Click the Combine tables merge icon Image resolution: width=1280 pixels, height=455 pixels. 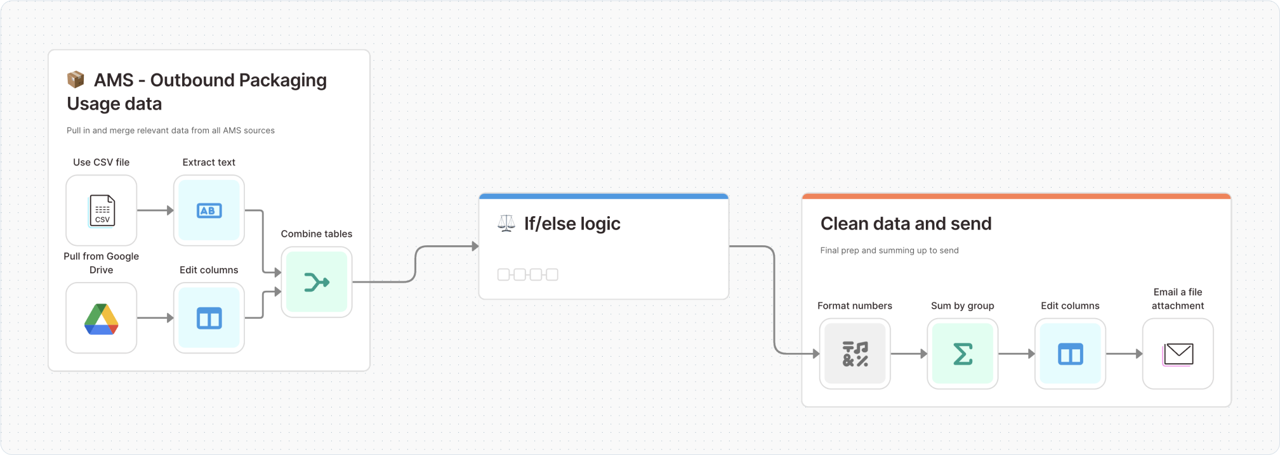click(x=317, y=282)
